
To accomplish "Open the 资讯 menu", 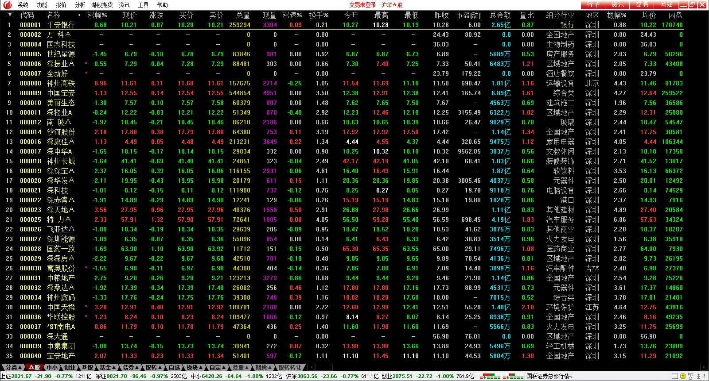I will (x=125, y=5).
